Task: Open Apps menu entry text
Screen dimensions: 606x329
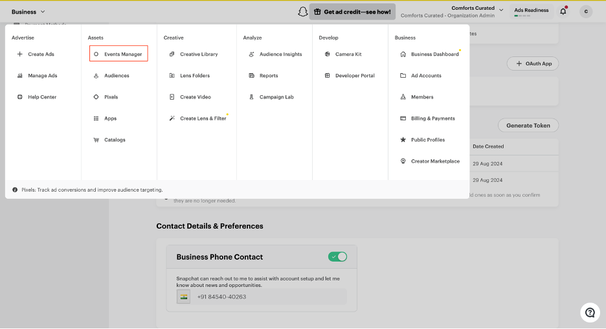Action: click(110, 119)
